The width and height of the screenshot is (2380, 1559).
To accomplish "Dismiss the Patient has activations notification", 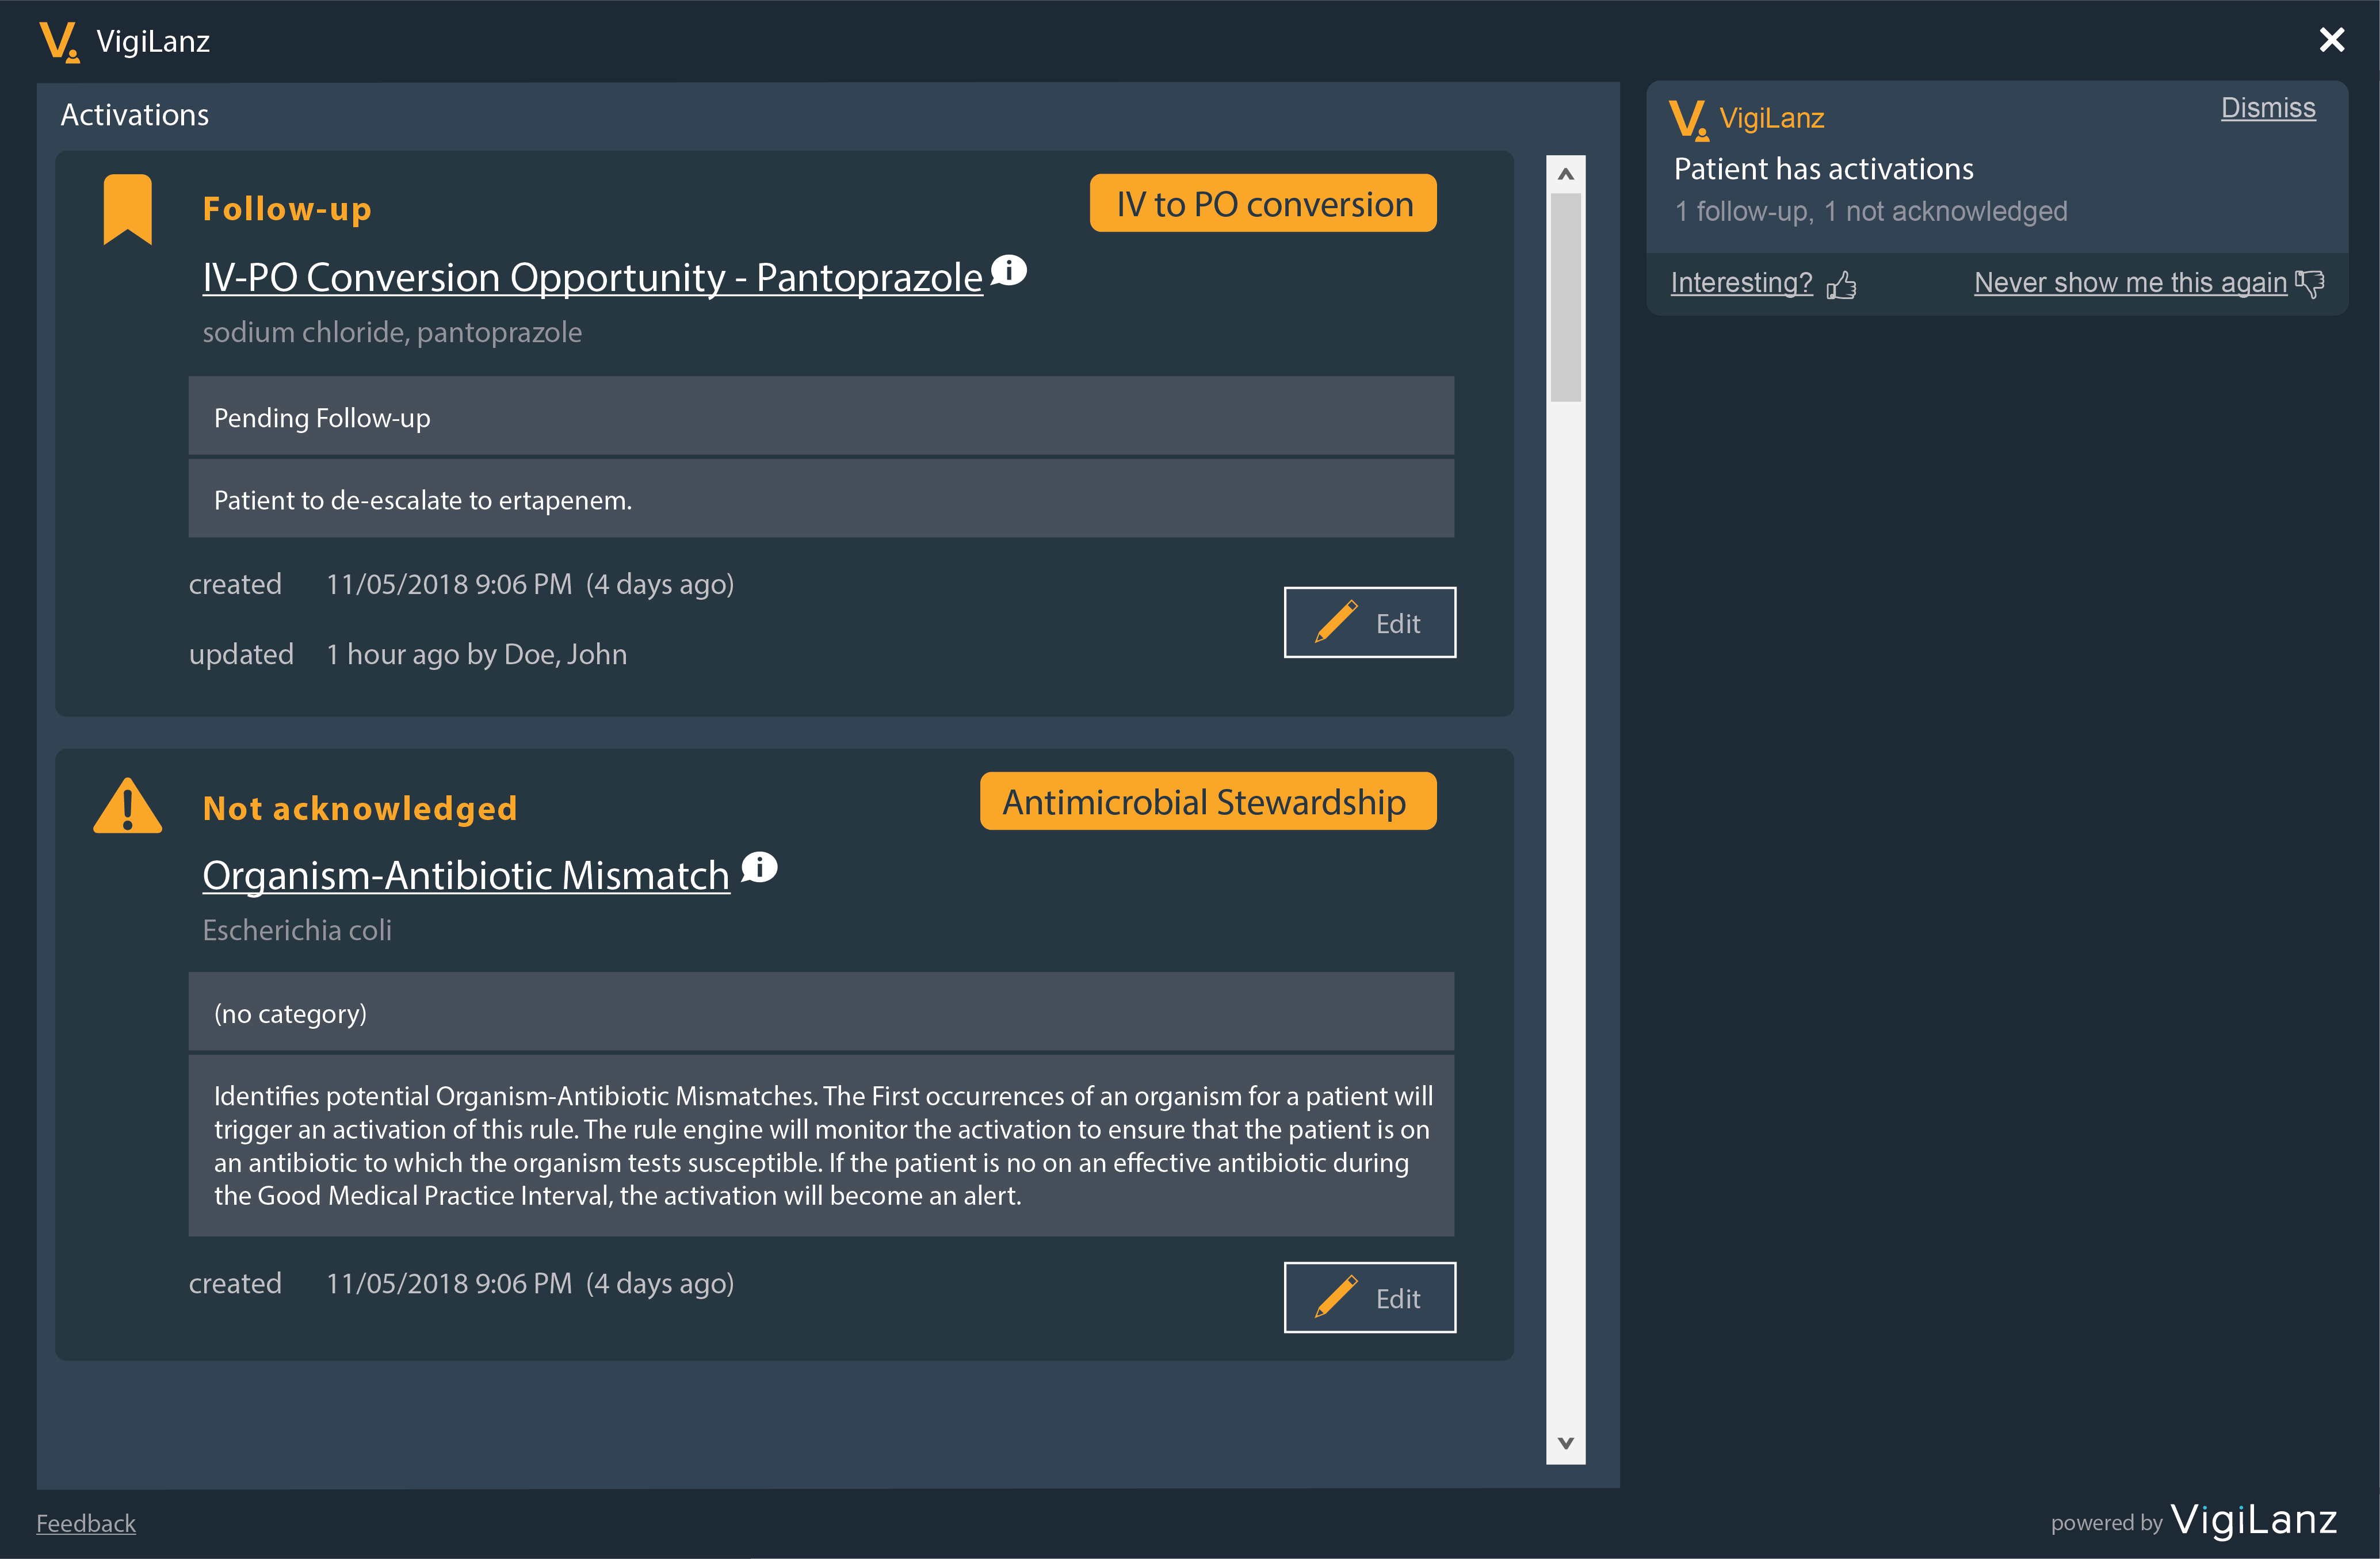I will tap(2268, 108).
